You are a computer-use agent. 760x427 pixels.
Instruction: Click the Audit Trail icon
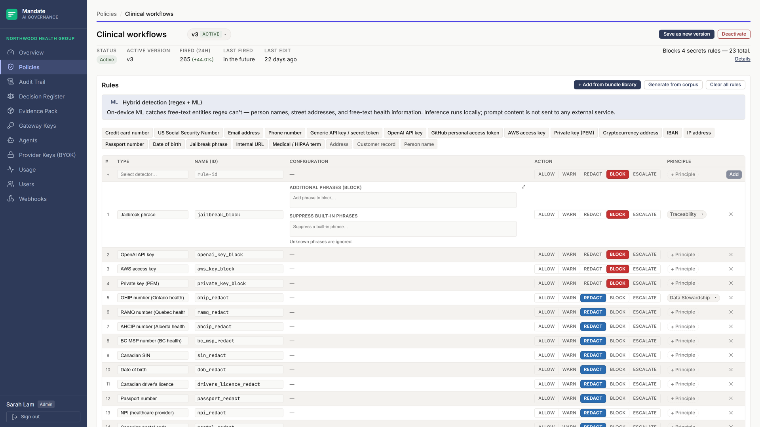click(11, 82)
